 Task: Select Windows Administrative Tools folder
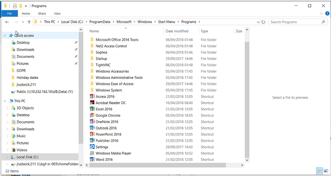119,77
